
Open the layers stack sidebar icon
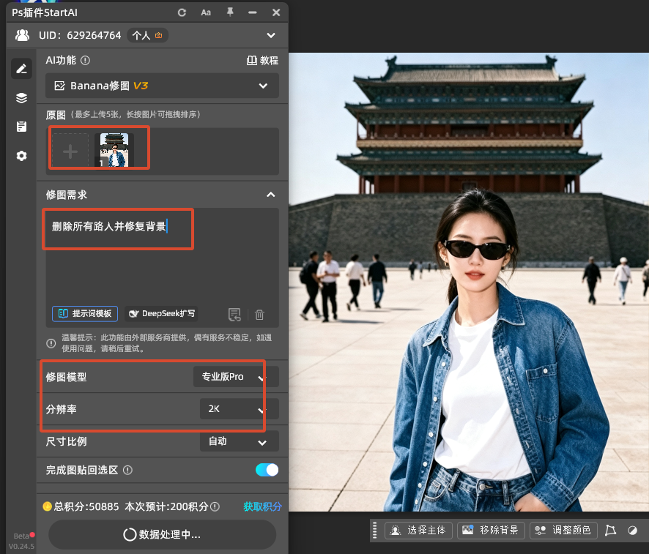point(21,98)
